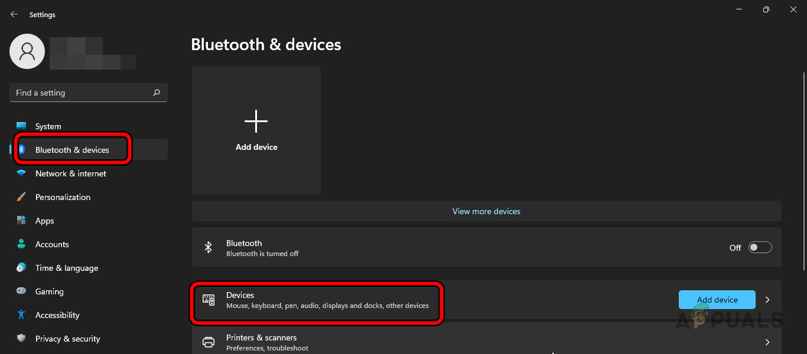
Task: Open Apps via its sidebar icon
Action: (21, 221)
